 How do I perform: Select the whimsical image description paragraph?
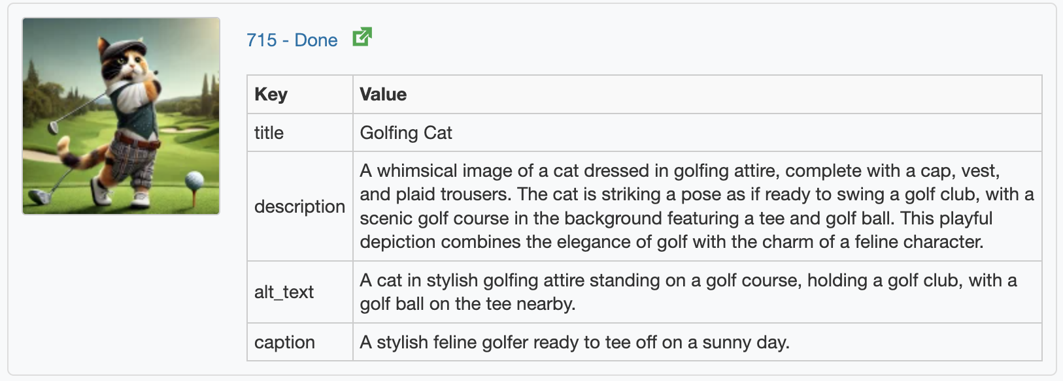pos(697,206)
